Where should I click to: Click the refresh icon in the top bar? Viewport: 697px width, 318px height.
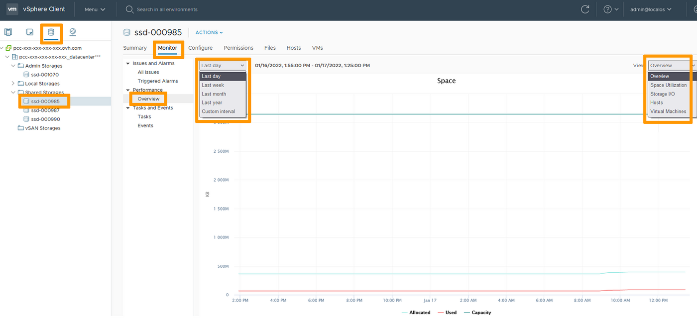point(585,9)
